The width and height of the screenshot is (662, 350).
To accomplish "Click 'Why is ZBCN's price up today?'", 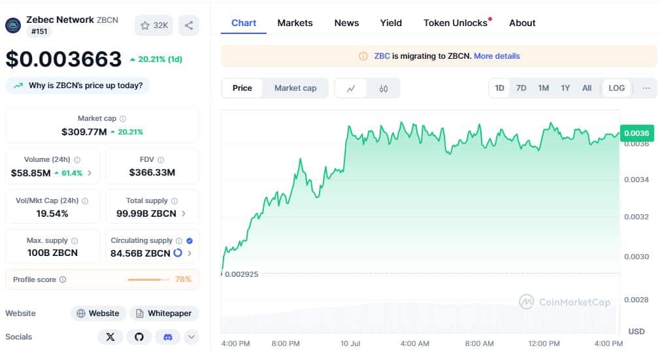I will (86, 86).
